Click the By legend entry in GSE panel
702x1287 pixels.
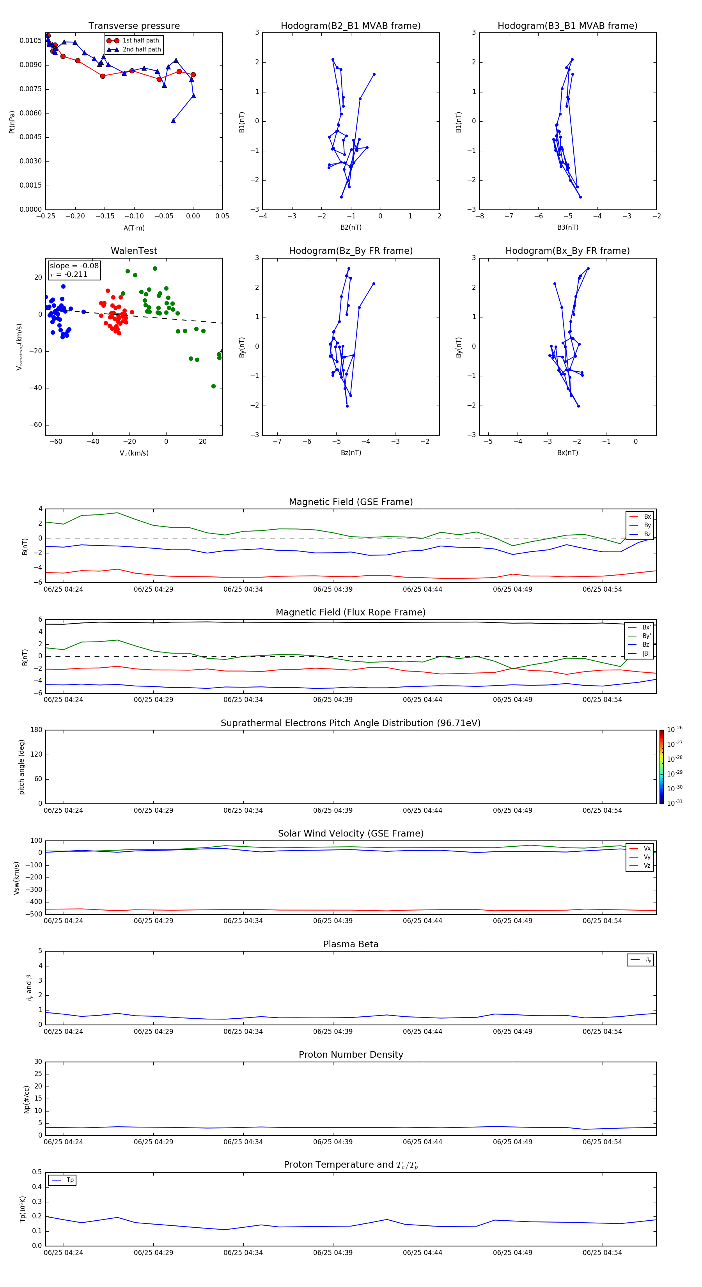click(x=640, y=525)
